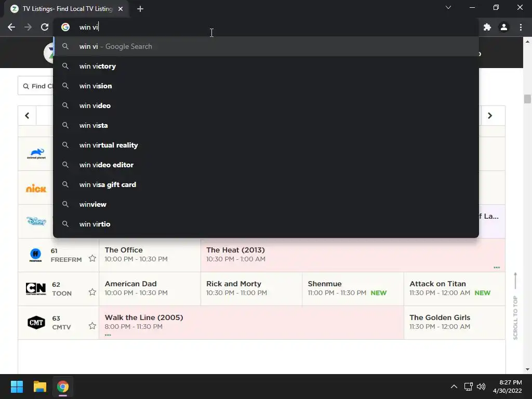The height and width of the screenshot is (399, 532).
Task: Favorite channel 62 TOON with the star
Action: point(92,292)
